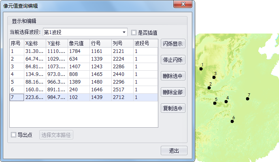Open the 当前选择波段 dropdown
This screenshot has height=162, width=279.
tap(124, 32)
